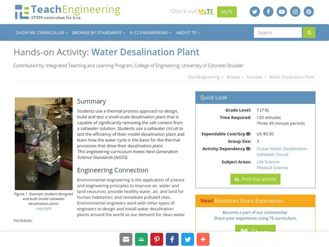Share to Google Classroom green icon
Image resolution: width=329 pixels, height=247 pixels.
click(141, 239)
